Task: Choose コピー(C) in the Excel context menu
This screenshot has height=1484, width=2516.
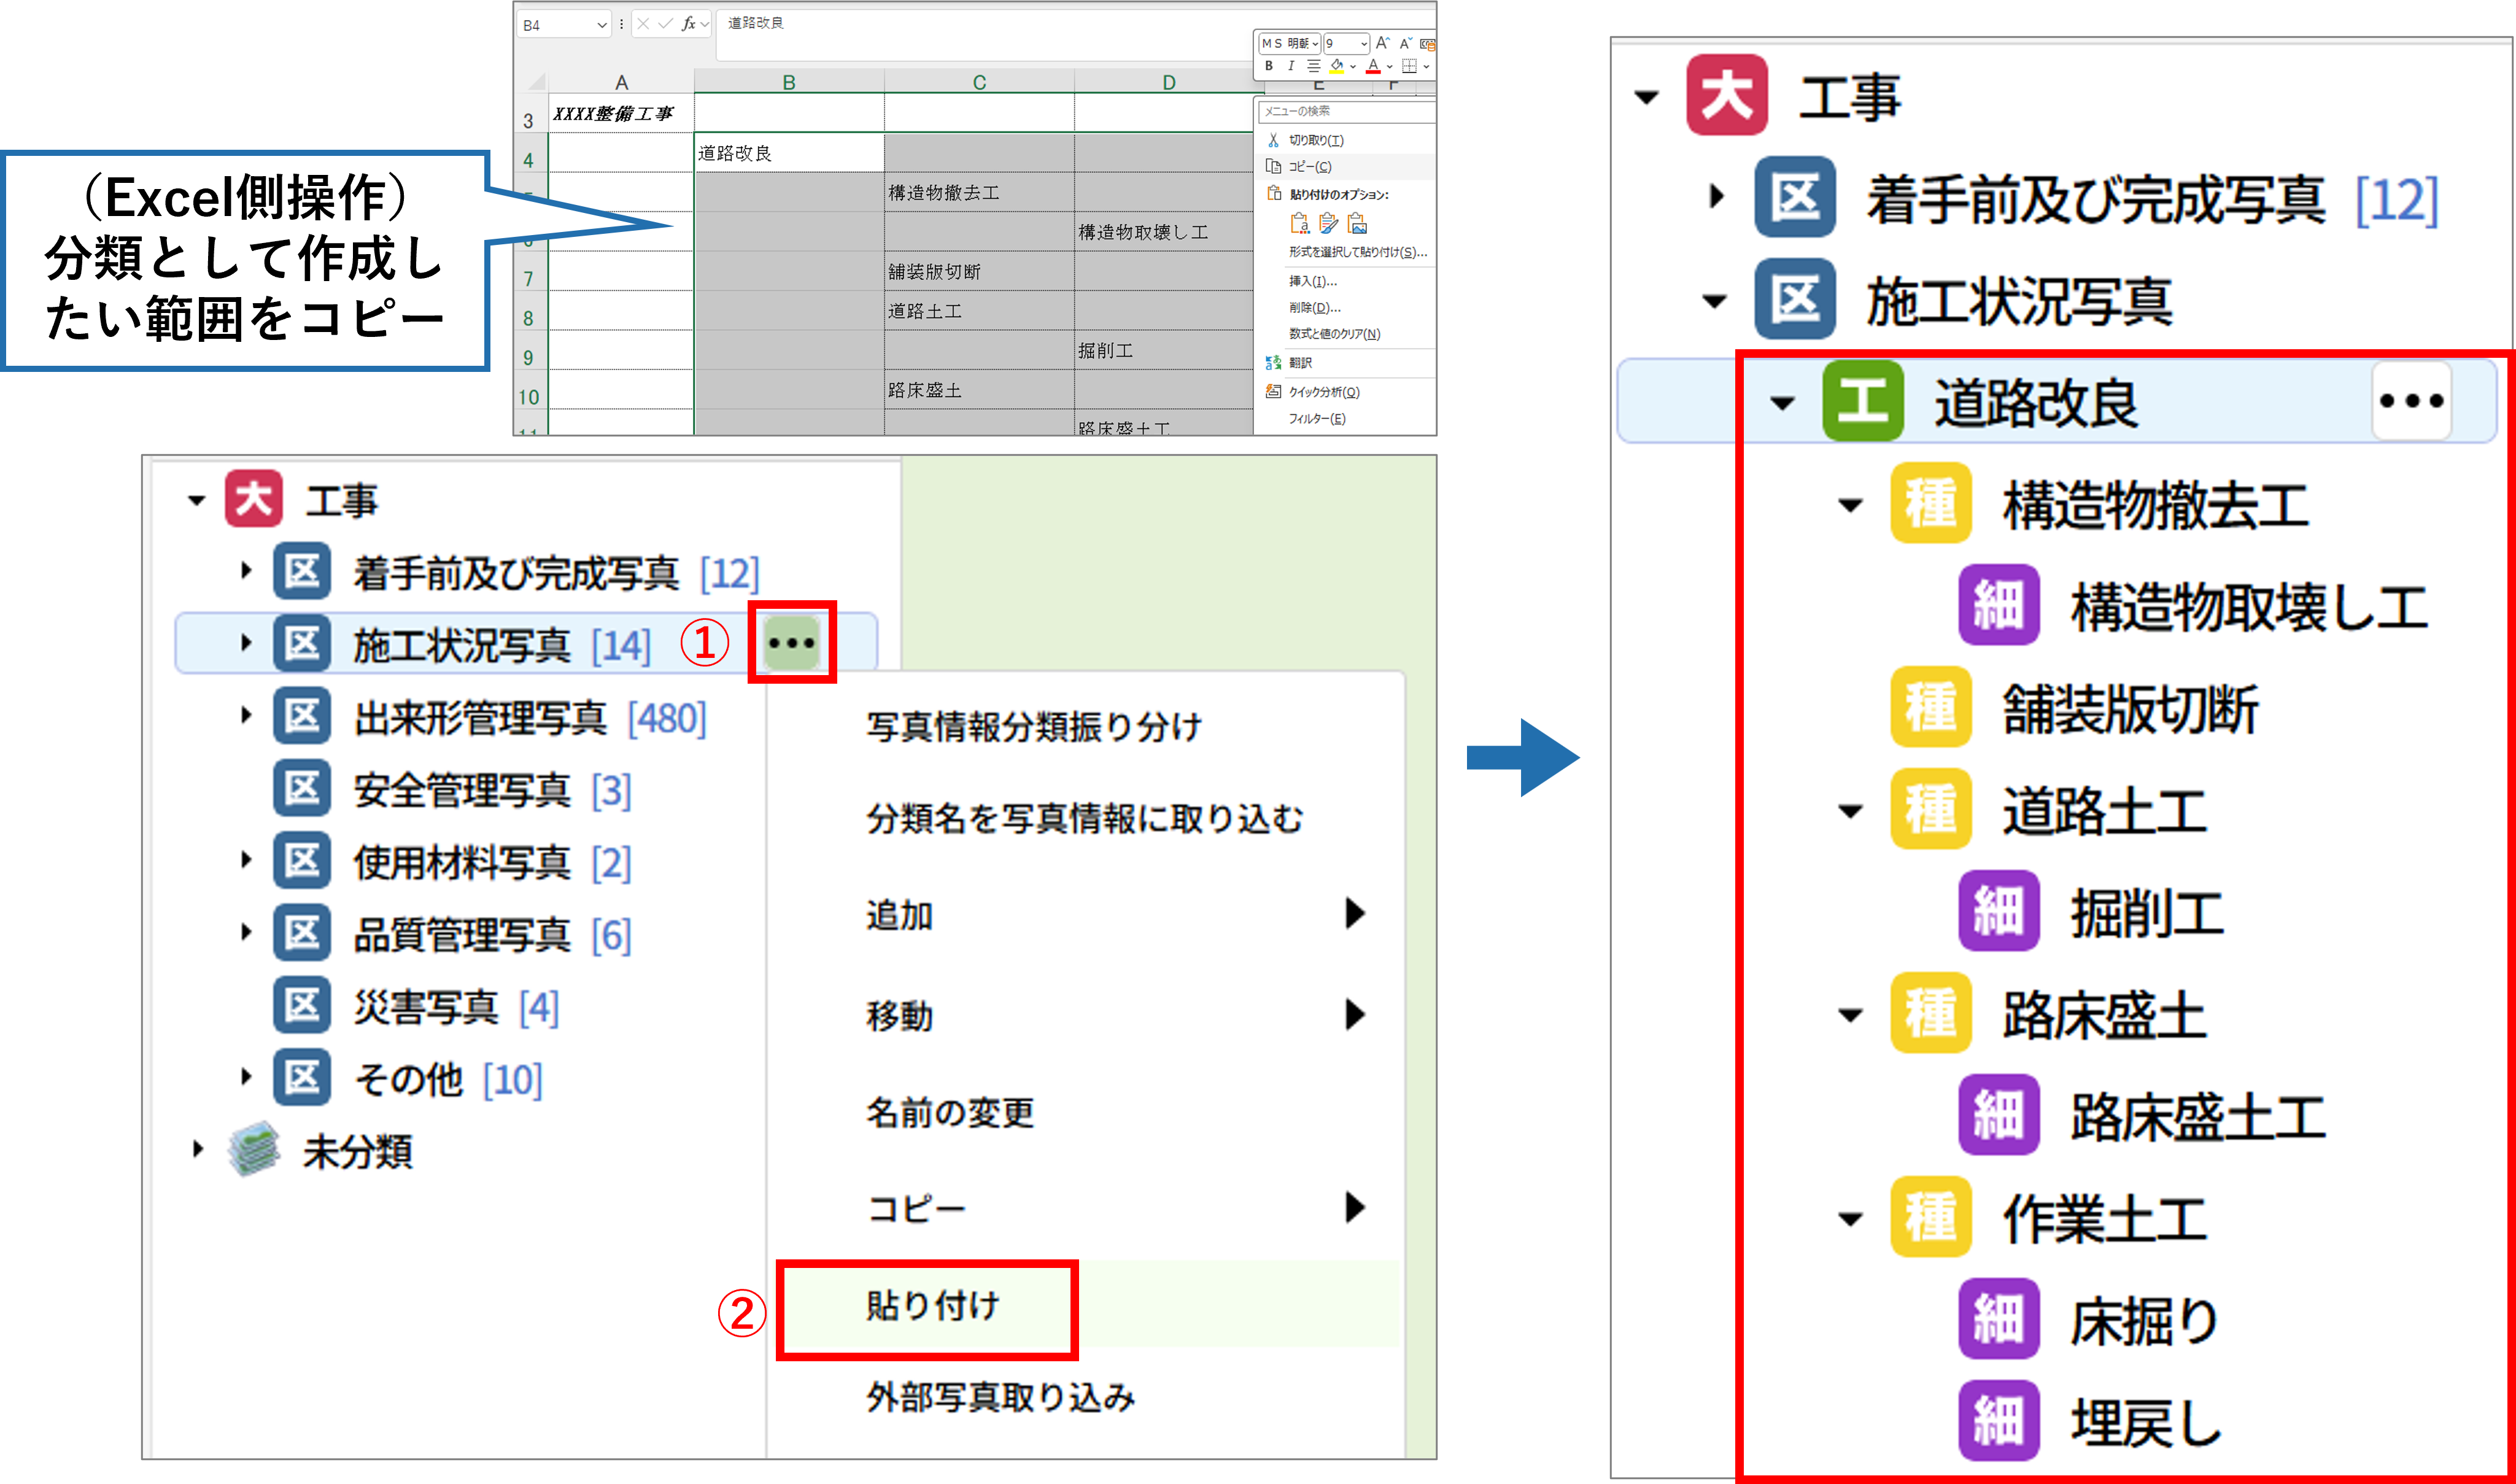Action: 1309,166
